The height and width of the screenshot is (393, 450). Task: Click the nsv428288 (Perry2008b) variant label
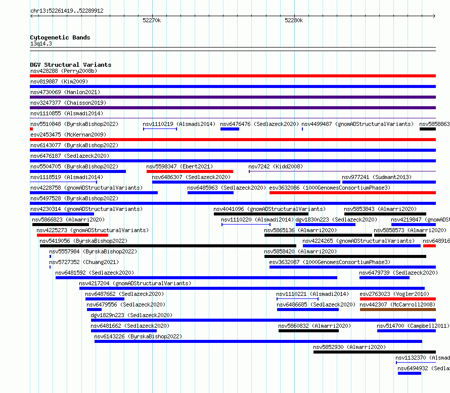tap(64, 71)
